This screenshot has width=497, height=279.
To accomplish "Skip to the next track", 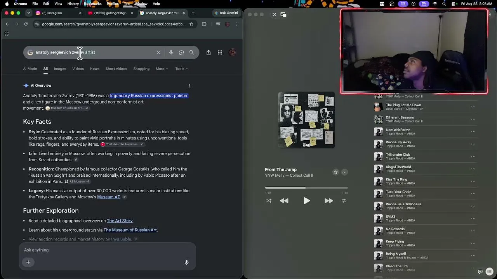I will (x=328, y=201).
